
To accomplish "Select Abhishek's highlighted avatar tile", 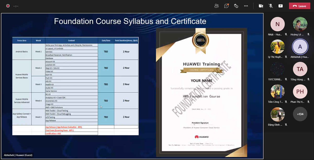I will coord(300,47).
